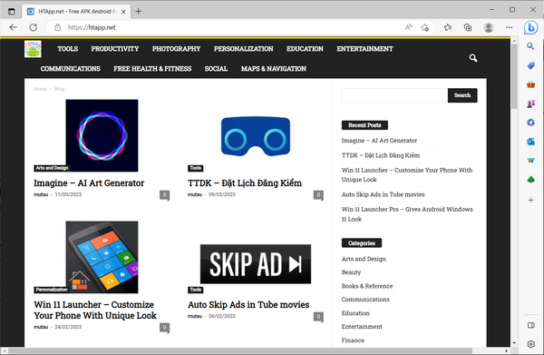
Task: Open the PRODUCTIVITY menu
Action: pos(115,49)
